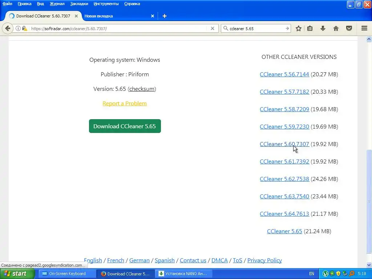The height and width of the screenshot is (279, 372).
Task: Bookmark this page with the star icon
Action: tap(299, 28)
